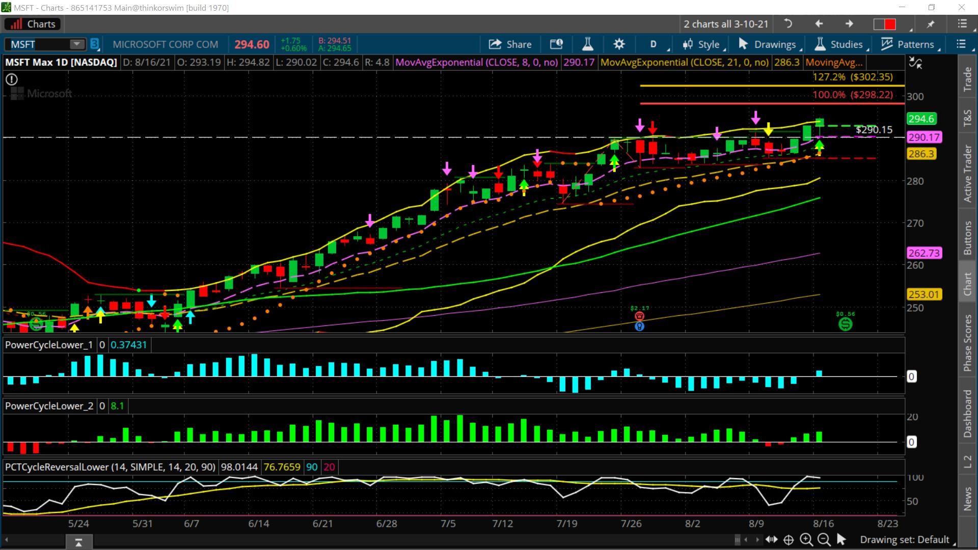The width and height of the screenshot is (978, 550).
Task: Click the forward right-arrow icon
Action: (x=849, y=23)
